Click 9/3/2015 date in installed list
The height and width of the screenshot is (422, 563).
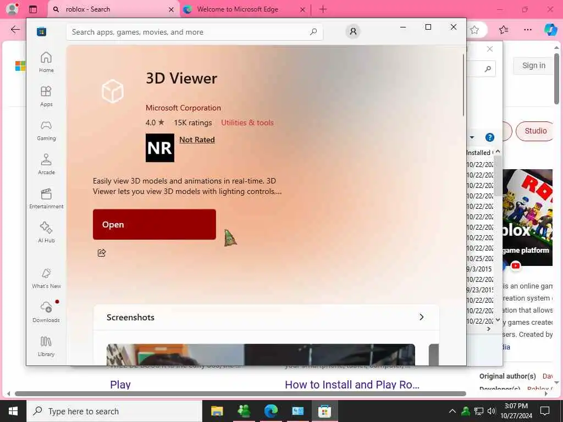tap(479, 269)
